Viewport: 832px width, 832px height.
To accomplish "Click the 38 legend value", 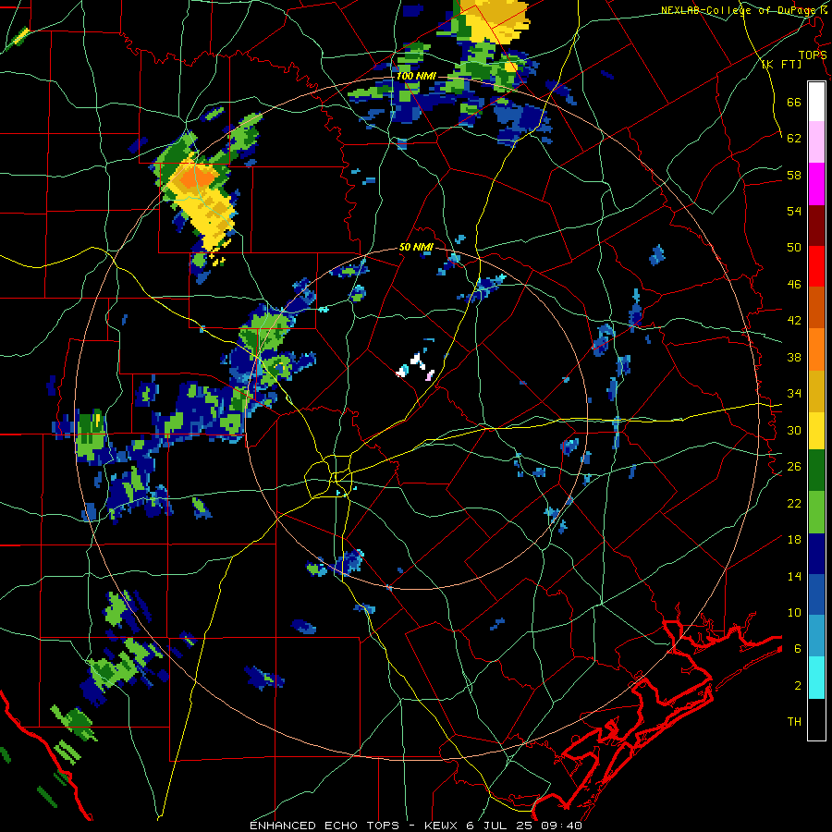I will coord(794,357).
